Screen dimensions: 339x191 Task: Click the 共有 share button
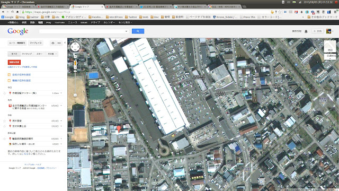tap(318, 31)
